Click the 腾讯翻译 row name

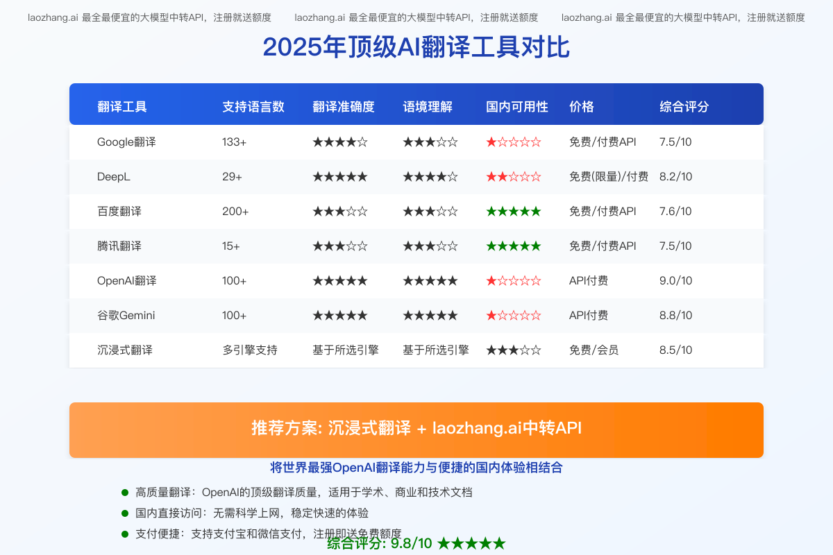click(119, 246)
